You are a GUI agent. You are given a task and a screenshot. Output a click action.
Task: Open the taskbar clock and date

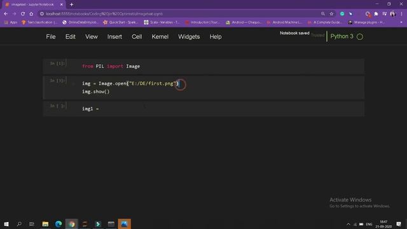click(x=383, y=224)
